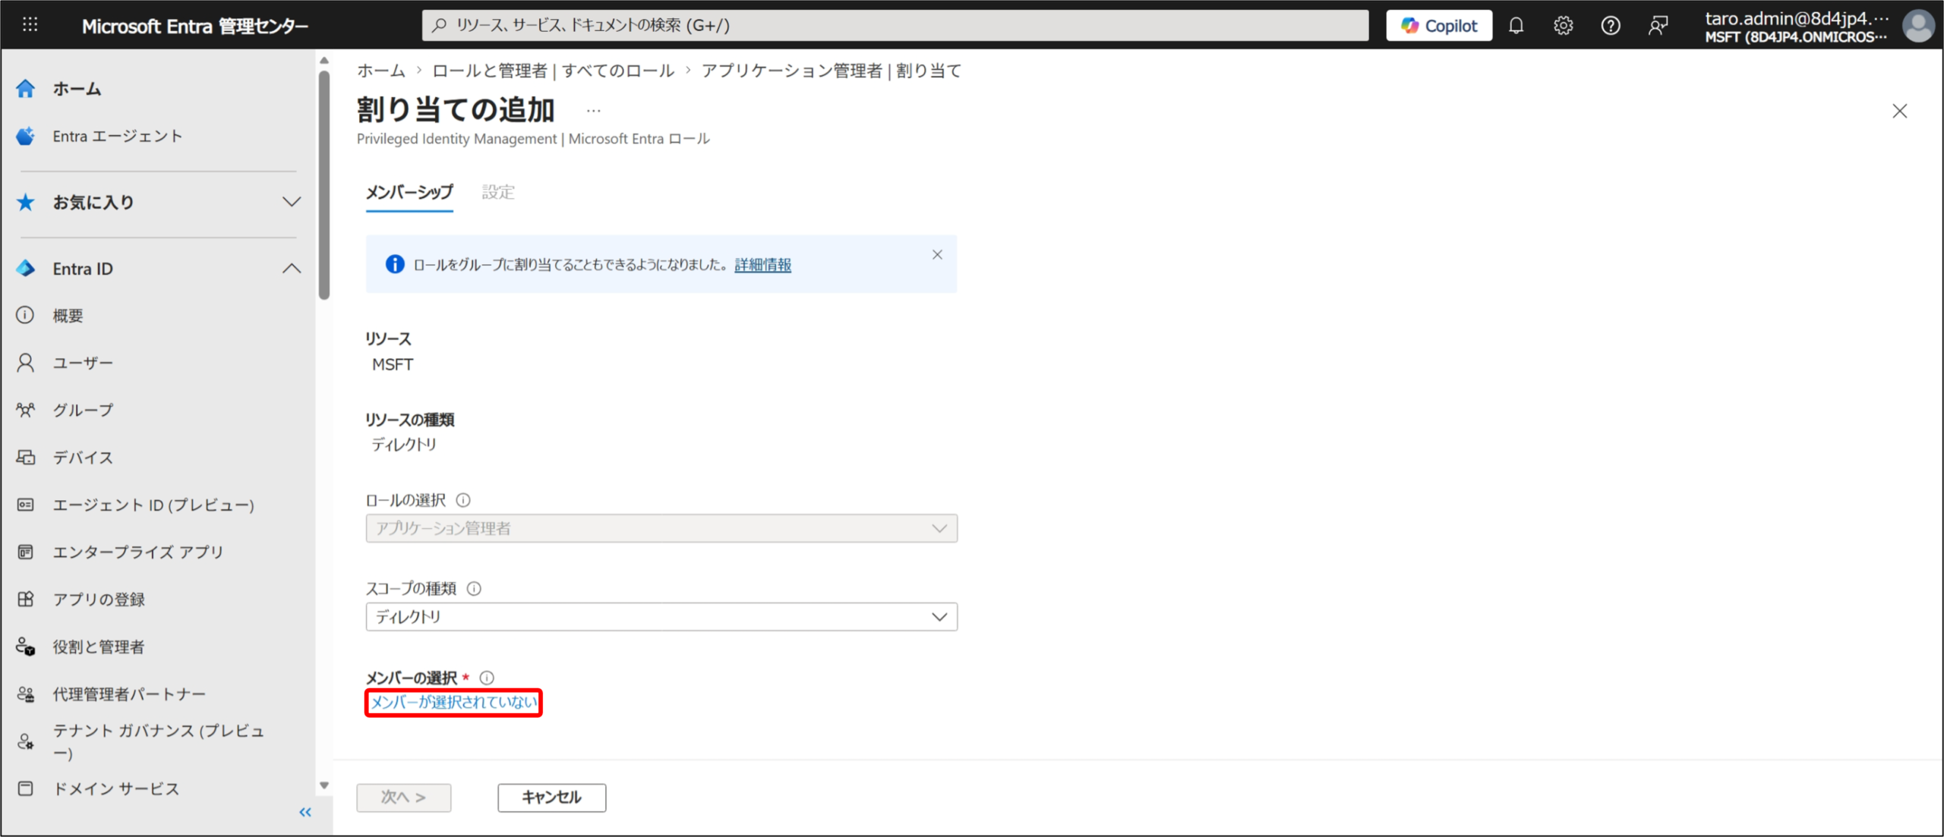1944x837 pixels.
Task: Expand the お気に入り section
Action: [292, 202]
